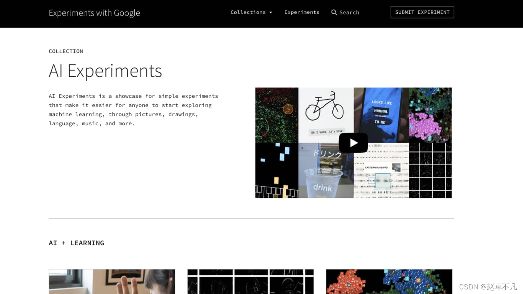523x294 pixels.
Task: Open the Experiments with Google home logo
Action: 94,13
